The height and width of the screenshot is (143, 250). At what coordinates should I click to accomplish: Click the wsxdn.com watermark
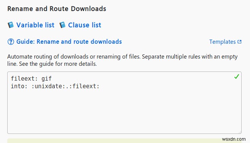(234, 139)
